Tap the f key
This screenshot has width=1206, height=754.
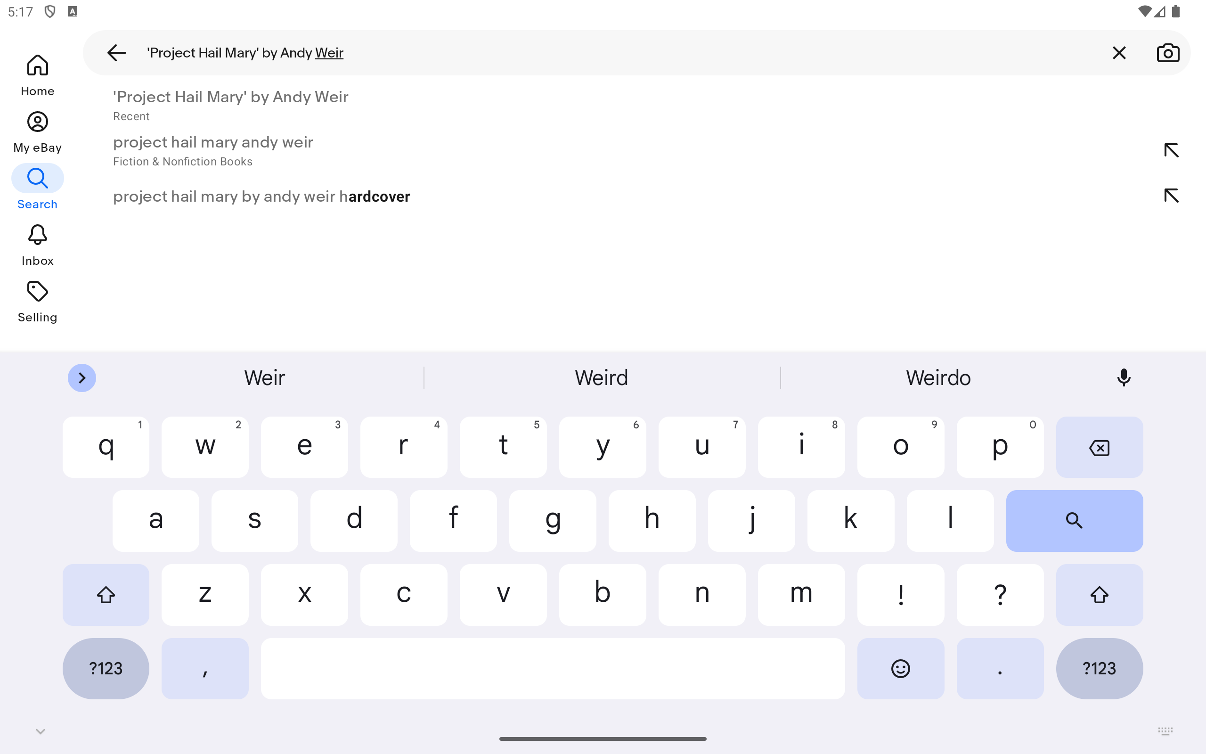point(454,521)
